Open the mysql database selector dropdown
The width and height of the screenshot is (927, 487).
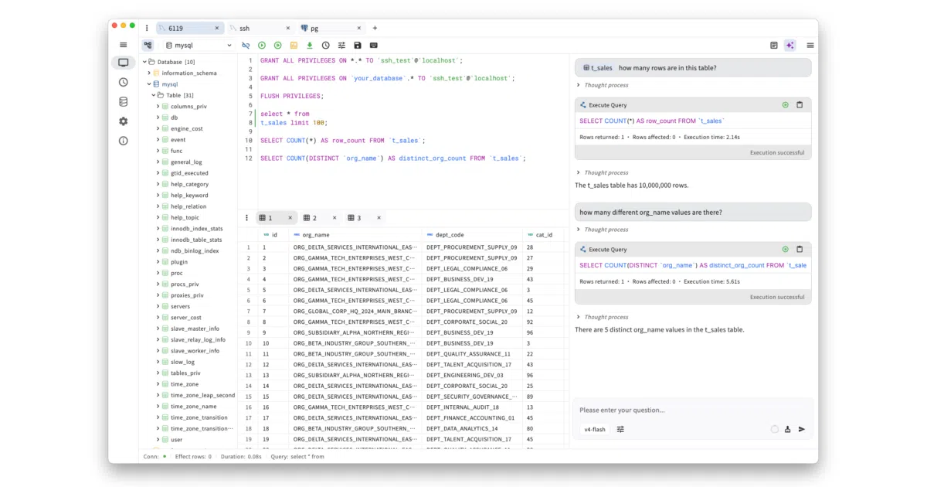pyautogui.click(x=198, y=46)
